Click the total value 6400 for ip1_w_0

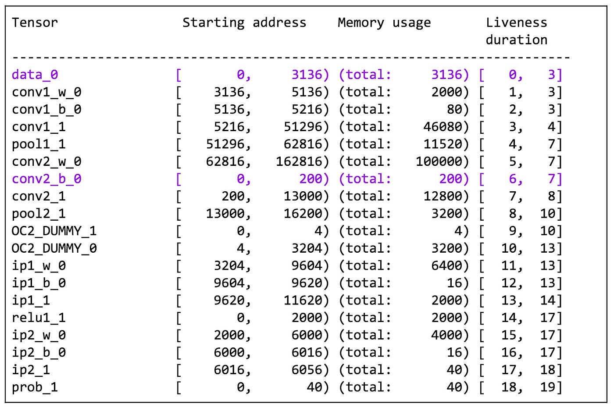coord(446,266)
